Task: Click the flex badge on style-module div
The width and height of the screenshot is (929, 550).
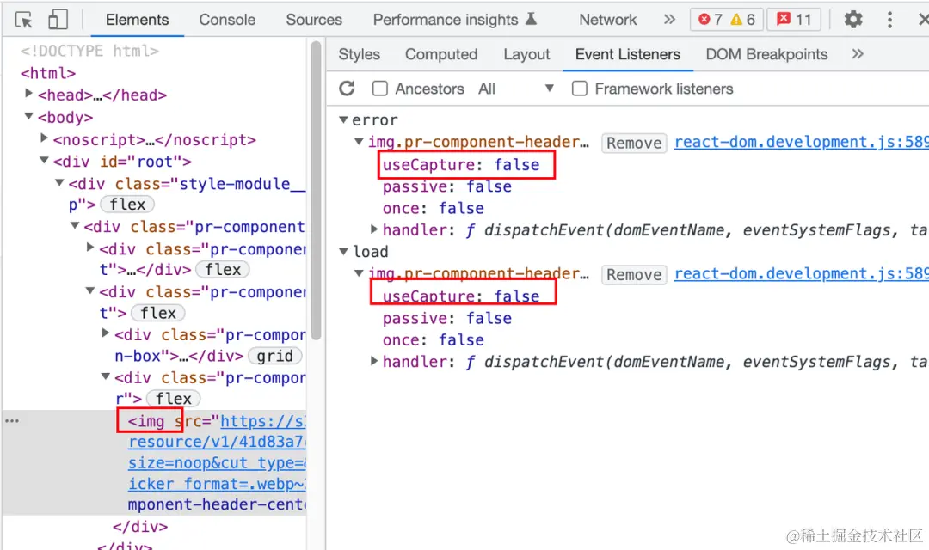Action: click(x=127, y=205)
